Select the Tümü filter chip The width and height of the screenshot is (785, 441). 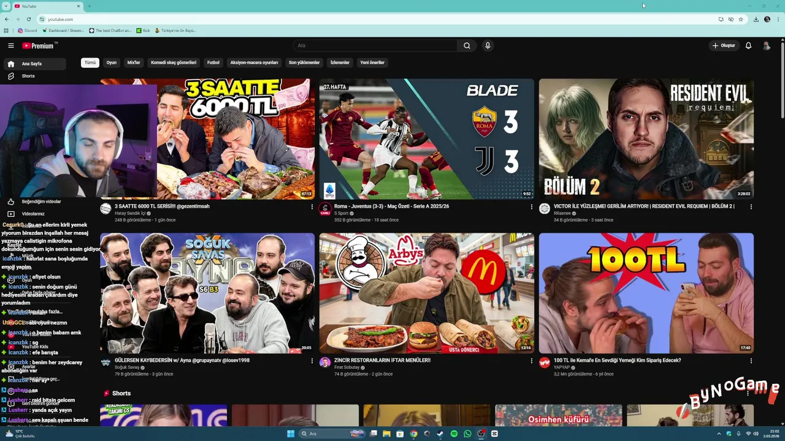(x=90, y=62)
